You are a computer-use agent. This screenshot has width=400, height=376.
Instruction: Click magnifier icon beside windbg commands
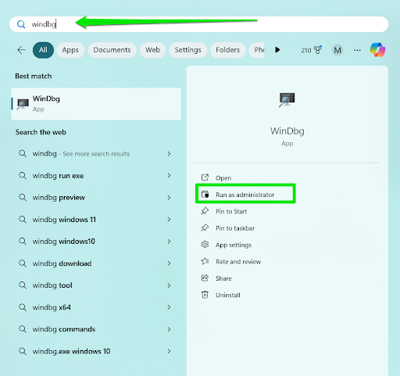click(x=23, y=329)
